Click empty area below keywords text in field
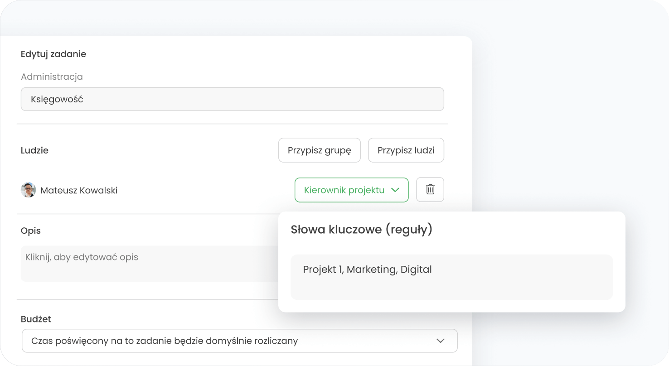The width and height of the screenshot is (669, 366). point(451,289)
